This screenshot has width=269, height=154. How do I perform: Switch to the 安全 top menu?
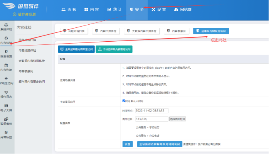137,9
